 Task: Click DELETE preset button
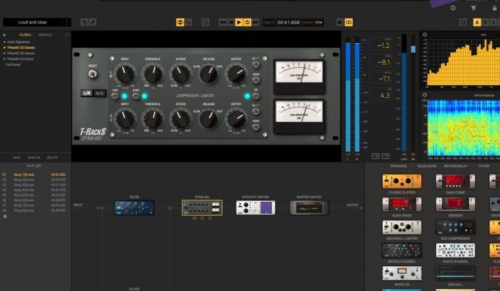click(x=52, y=158)
